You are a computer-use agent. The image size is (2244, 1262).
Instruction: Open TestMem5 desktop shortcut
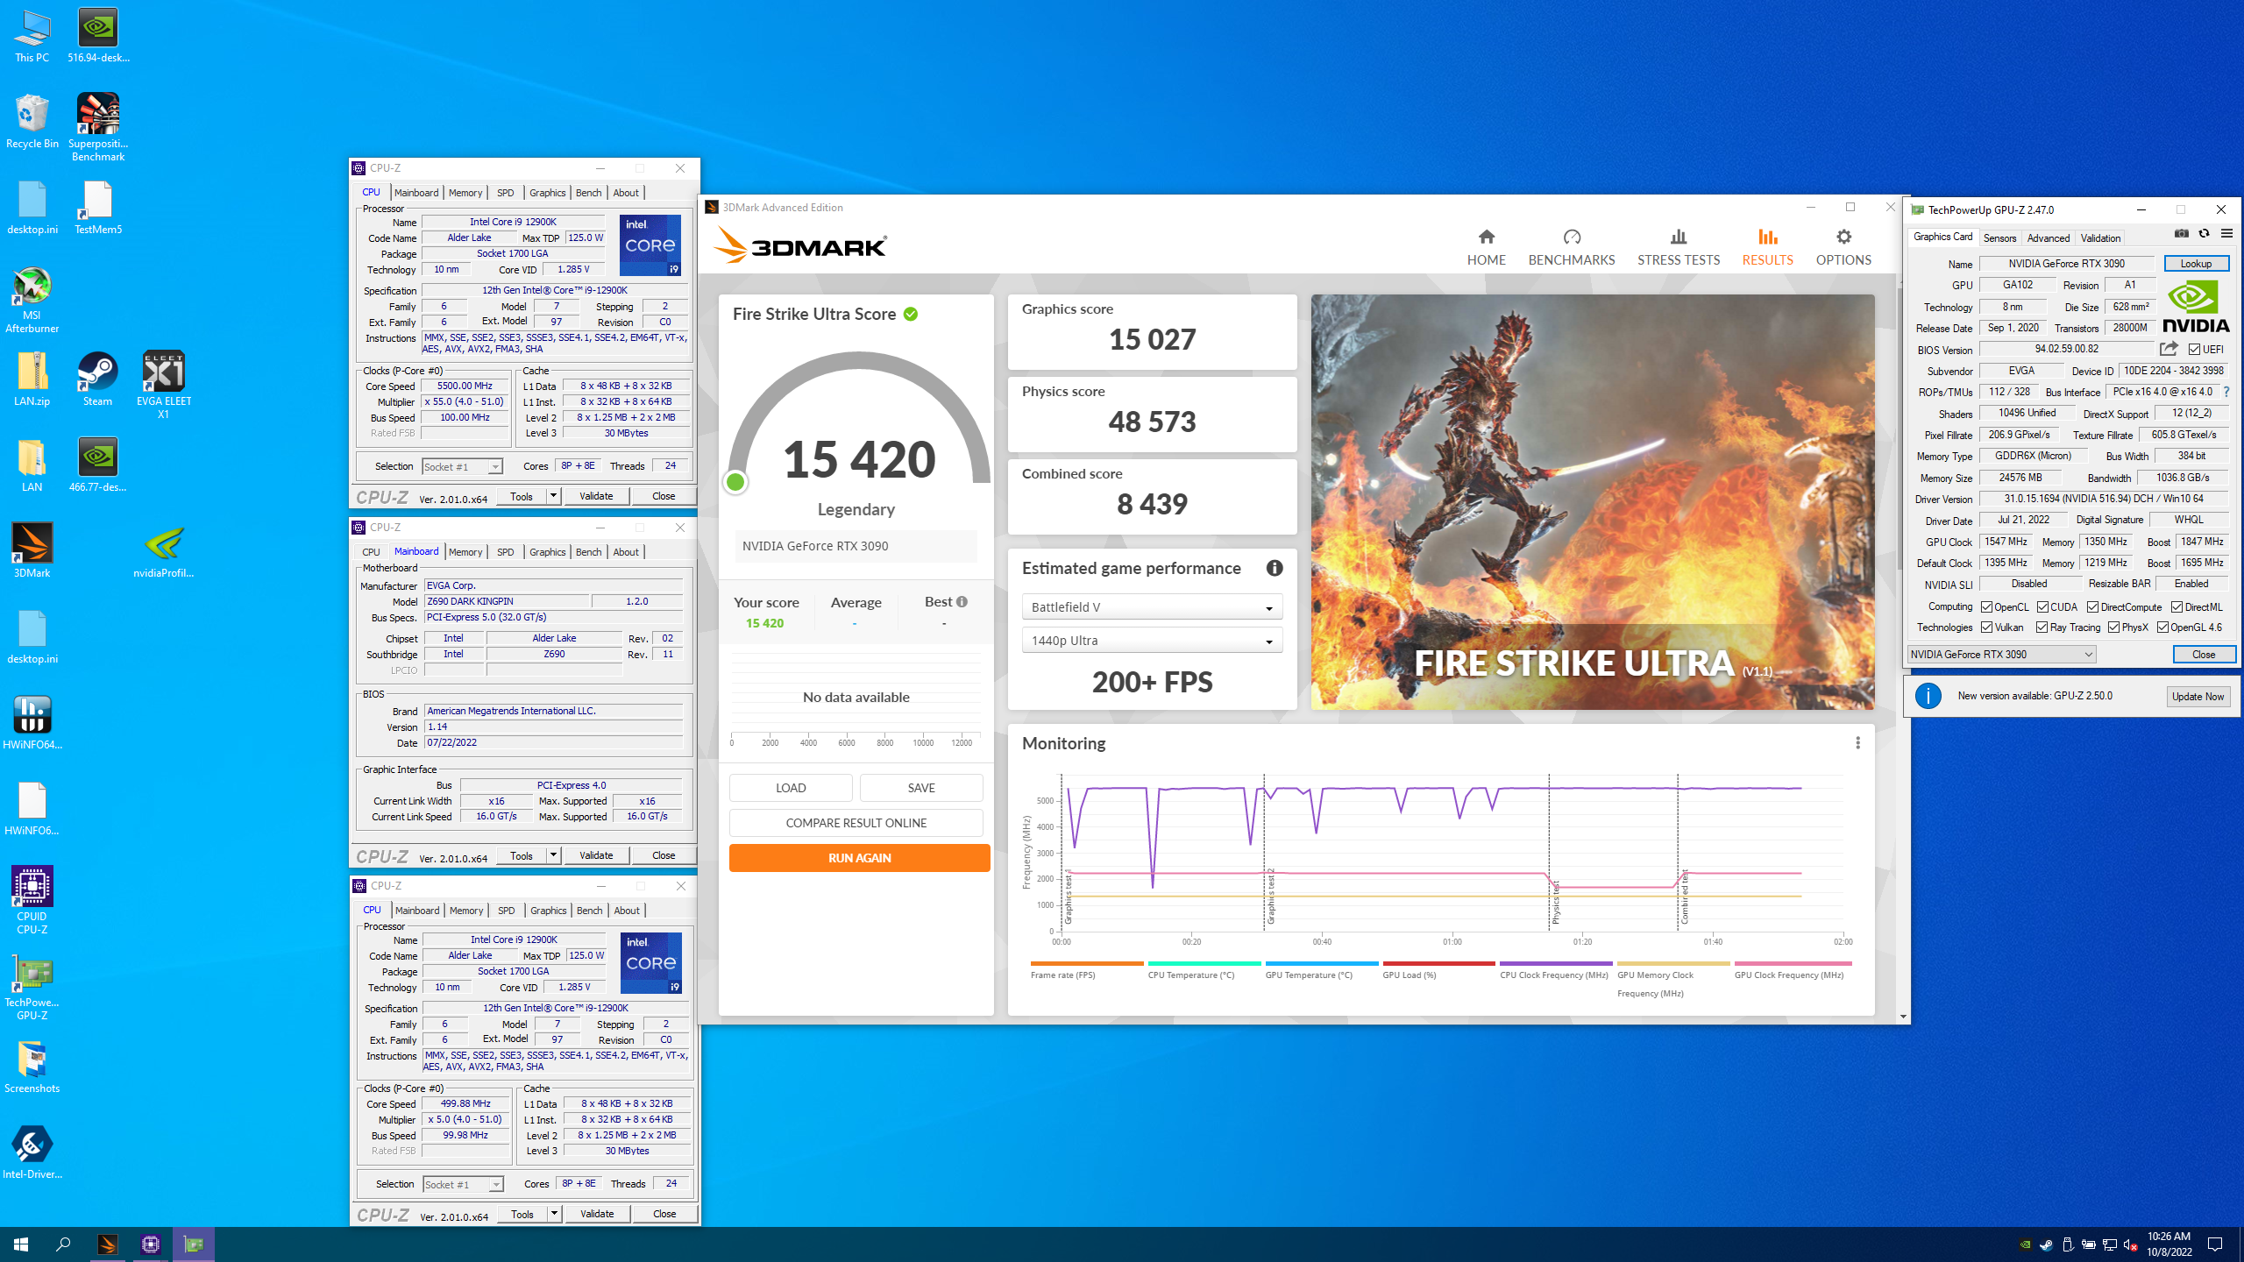coord(98,207)
